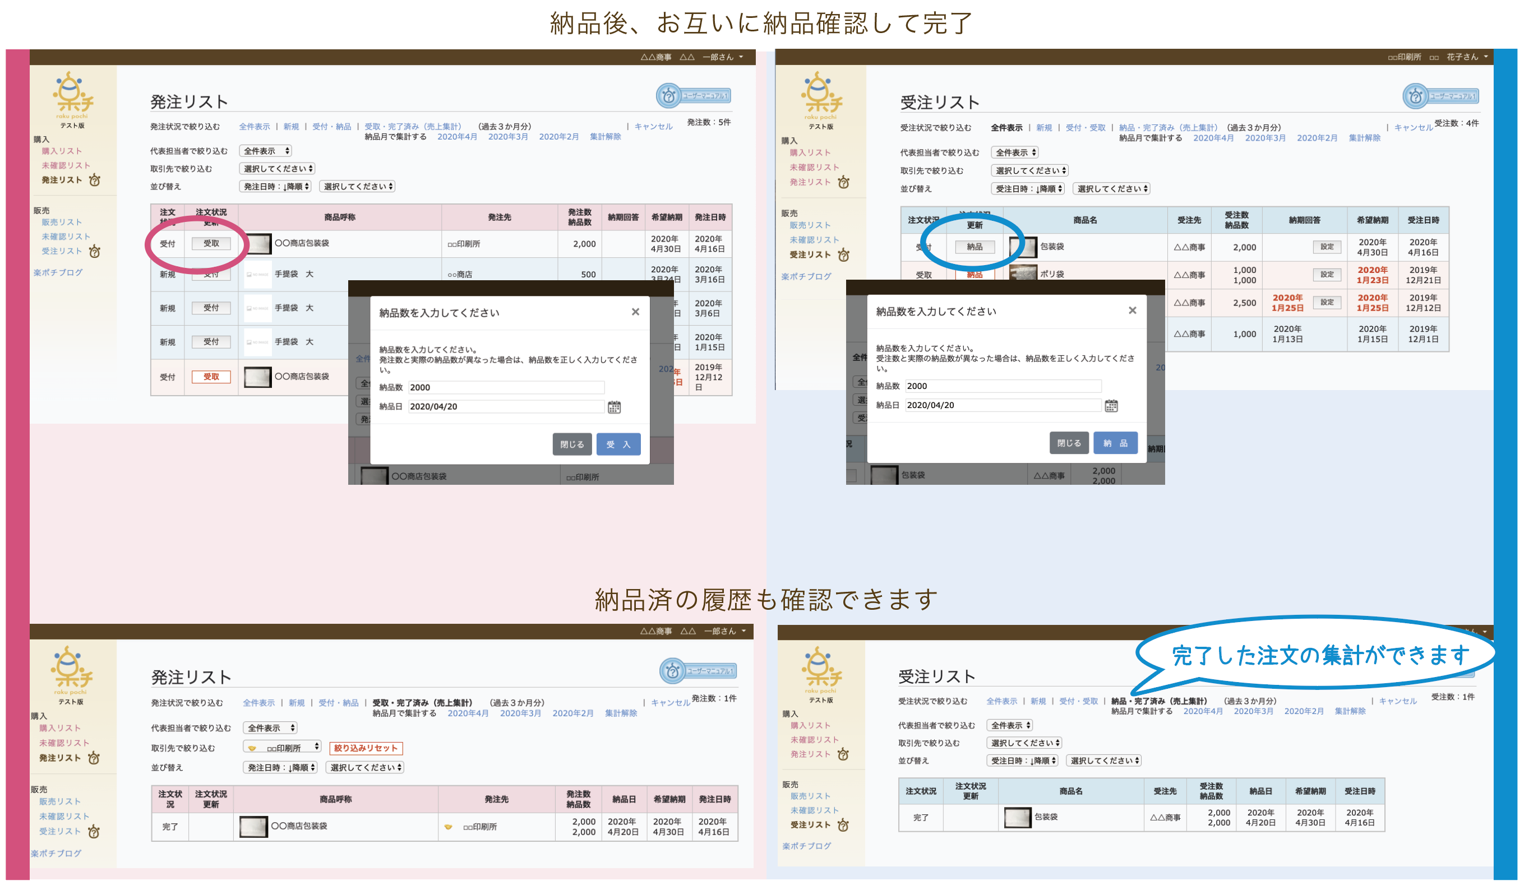Select 受付・受取 filter in upper 受注リスト

pyautogui.click(x=1086, y=128)
